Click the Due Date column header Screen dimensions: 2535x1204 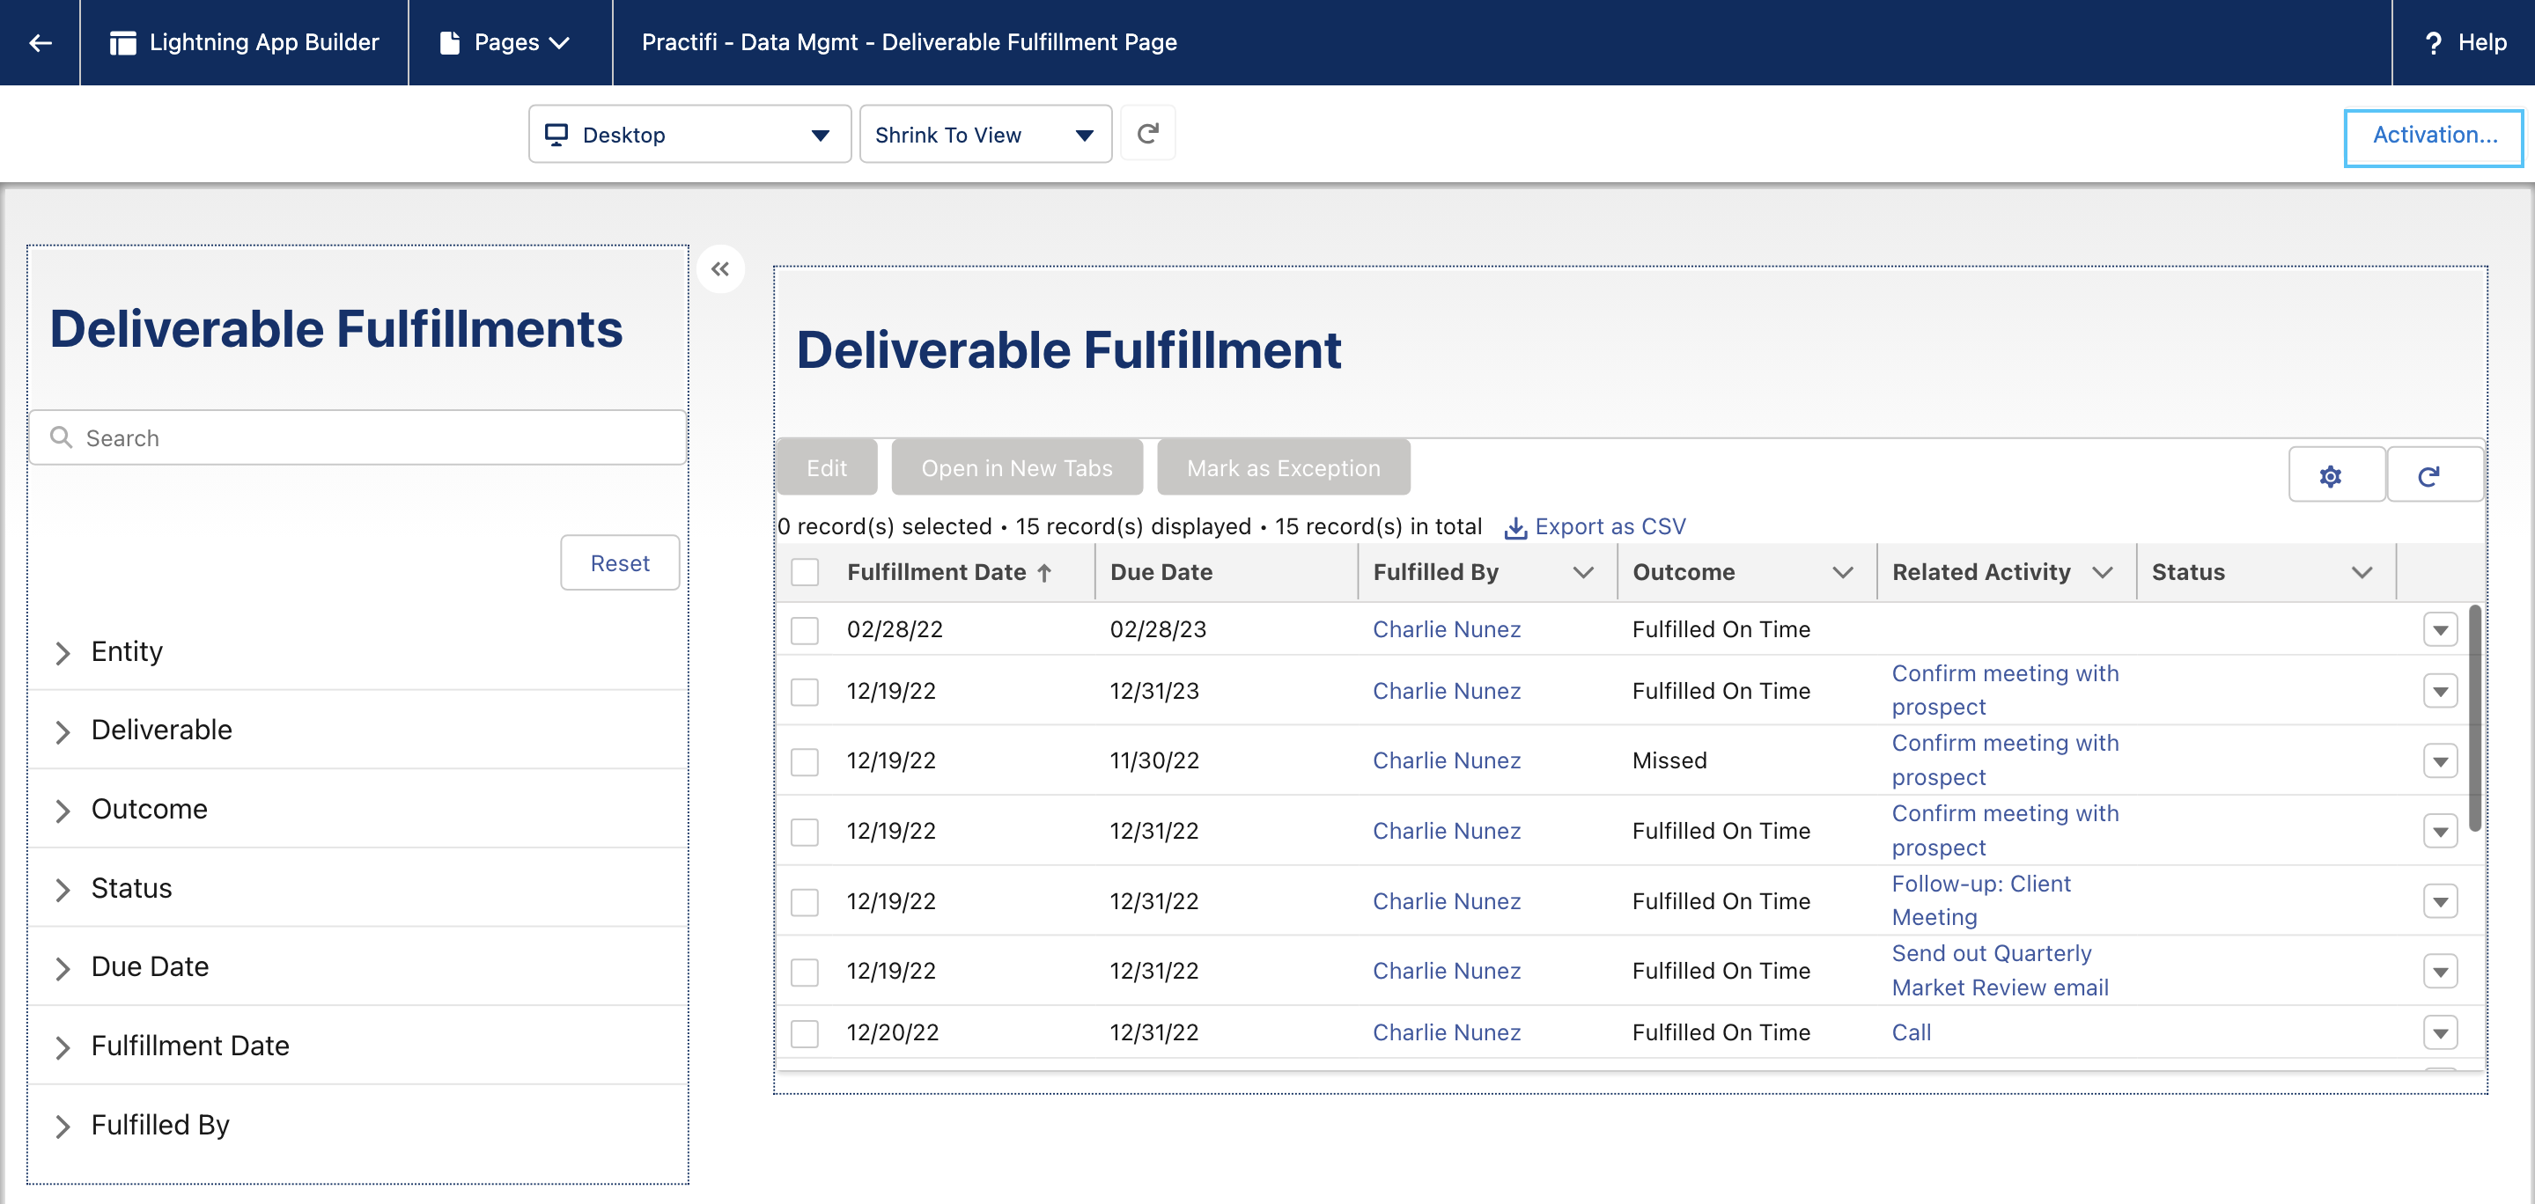(x=1161, y=572)
